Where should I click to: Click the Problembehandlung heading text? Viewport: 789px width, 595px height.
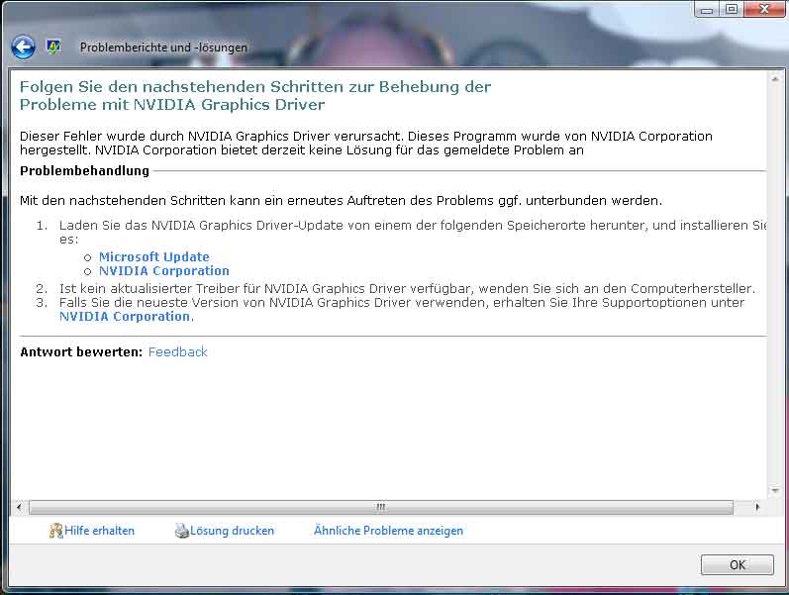[x=84, y=171]
